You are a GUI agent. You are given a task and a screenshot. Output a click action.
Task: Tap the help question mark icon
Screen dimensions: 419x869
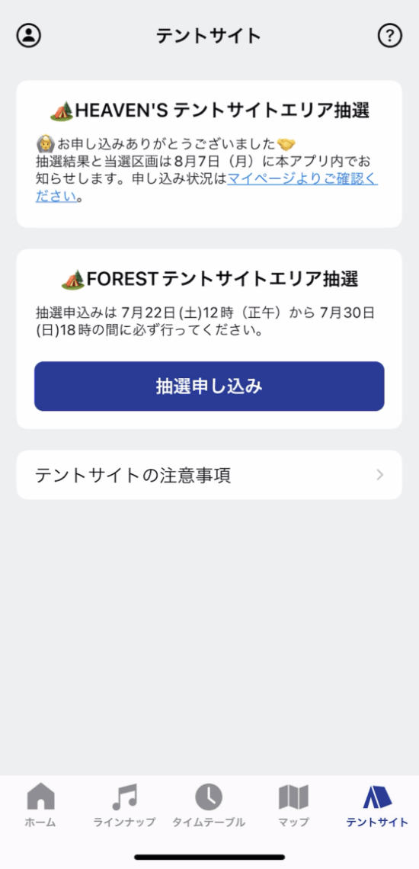click(389, 36)
